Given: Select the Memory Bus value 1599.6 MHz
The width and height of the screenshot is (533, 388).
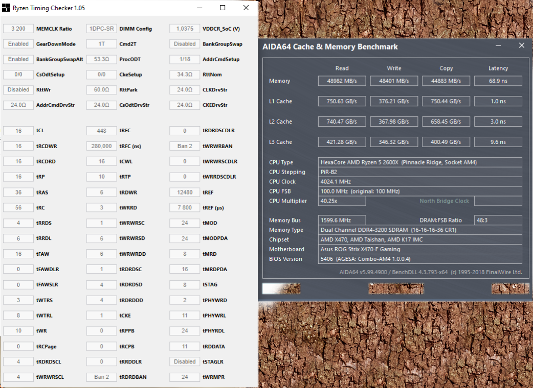Looking at the screenshot, I should (342, 220).
